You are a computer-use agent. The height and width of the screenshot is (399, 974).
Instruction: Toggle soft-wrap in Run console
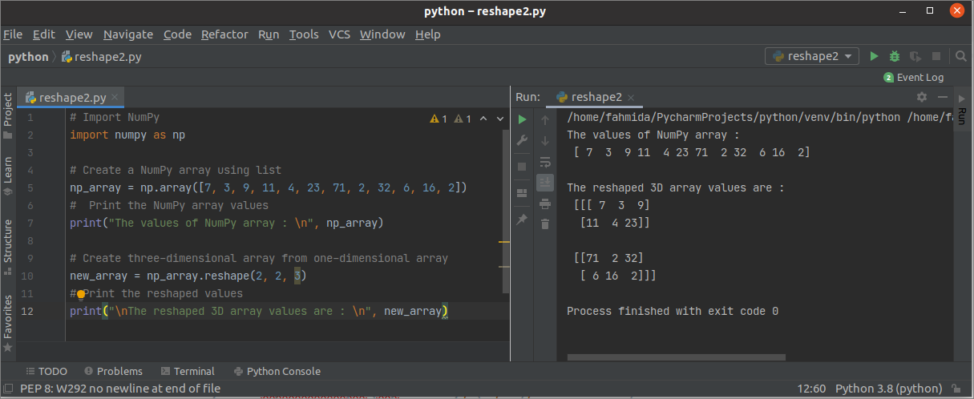tap(545, 162)
